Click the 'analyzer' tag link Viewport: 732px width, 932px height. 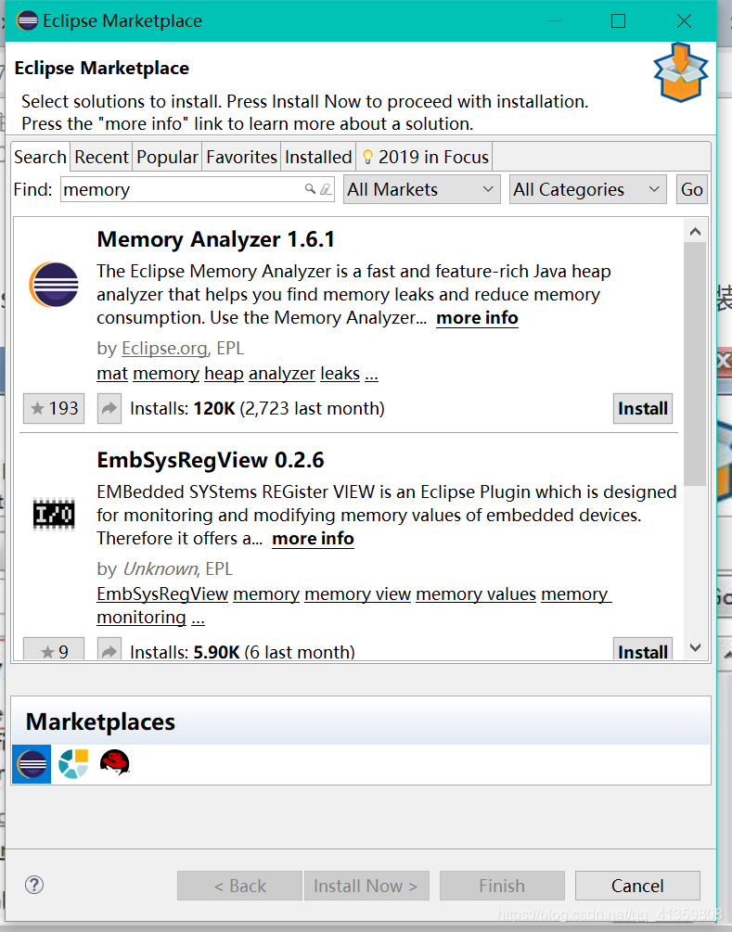coord(282,374)
